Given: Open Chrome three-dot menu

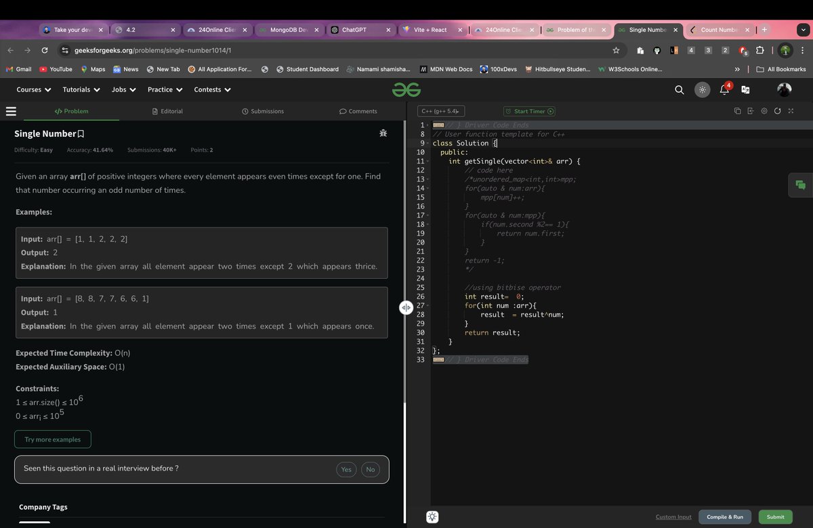Looking at the screenshot, I should coord(802,50).
